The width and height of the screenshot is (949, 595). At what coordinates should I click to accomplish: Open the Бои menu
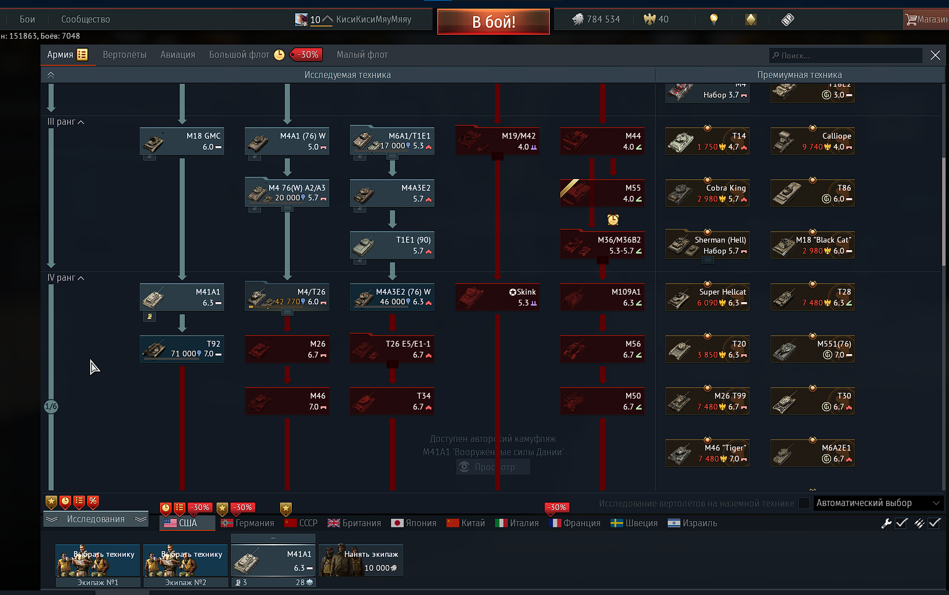(27, 19)
